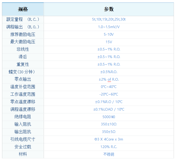Click the ±0.5%R.O. creep value

[x=109, y=72]
